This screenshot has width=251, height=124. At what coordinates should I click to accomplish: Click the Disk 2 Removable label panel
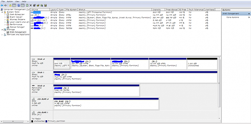pos(41,90)
